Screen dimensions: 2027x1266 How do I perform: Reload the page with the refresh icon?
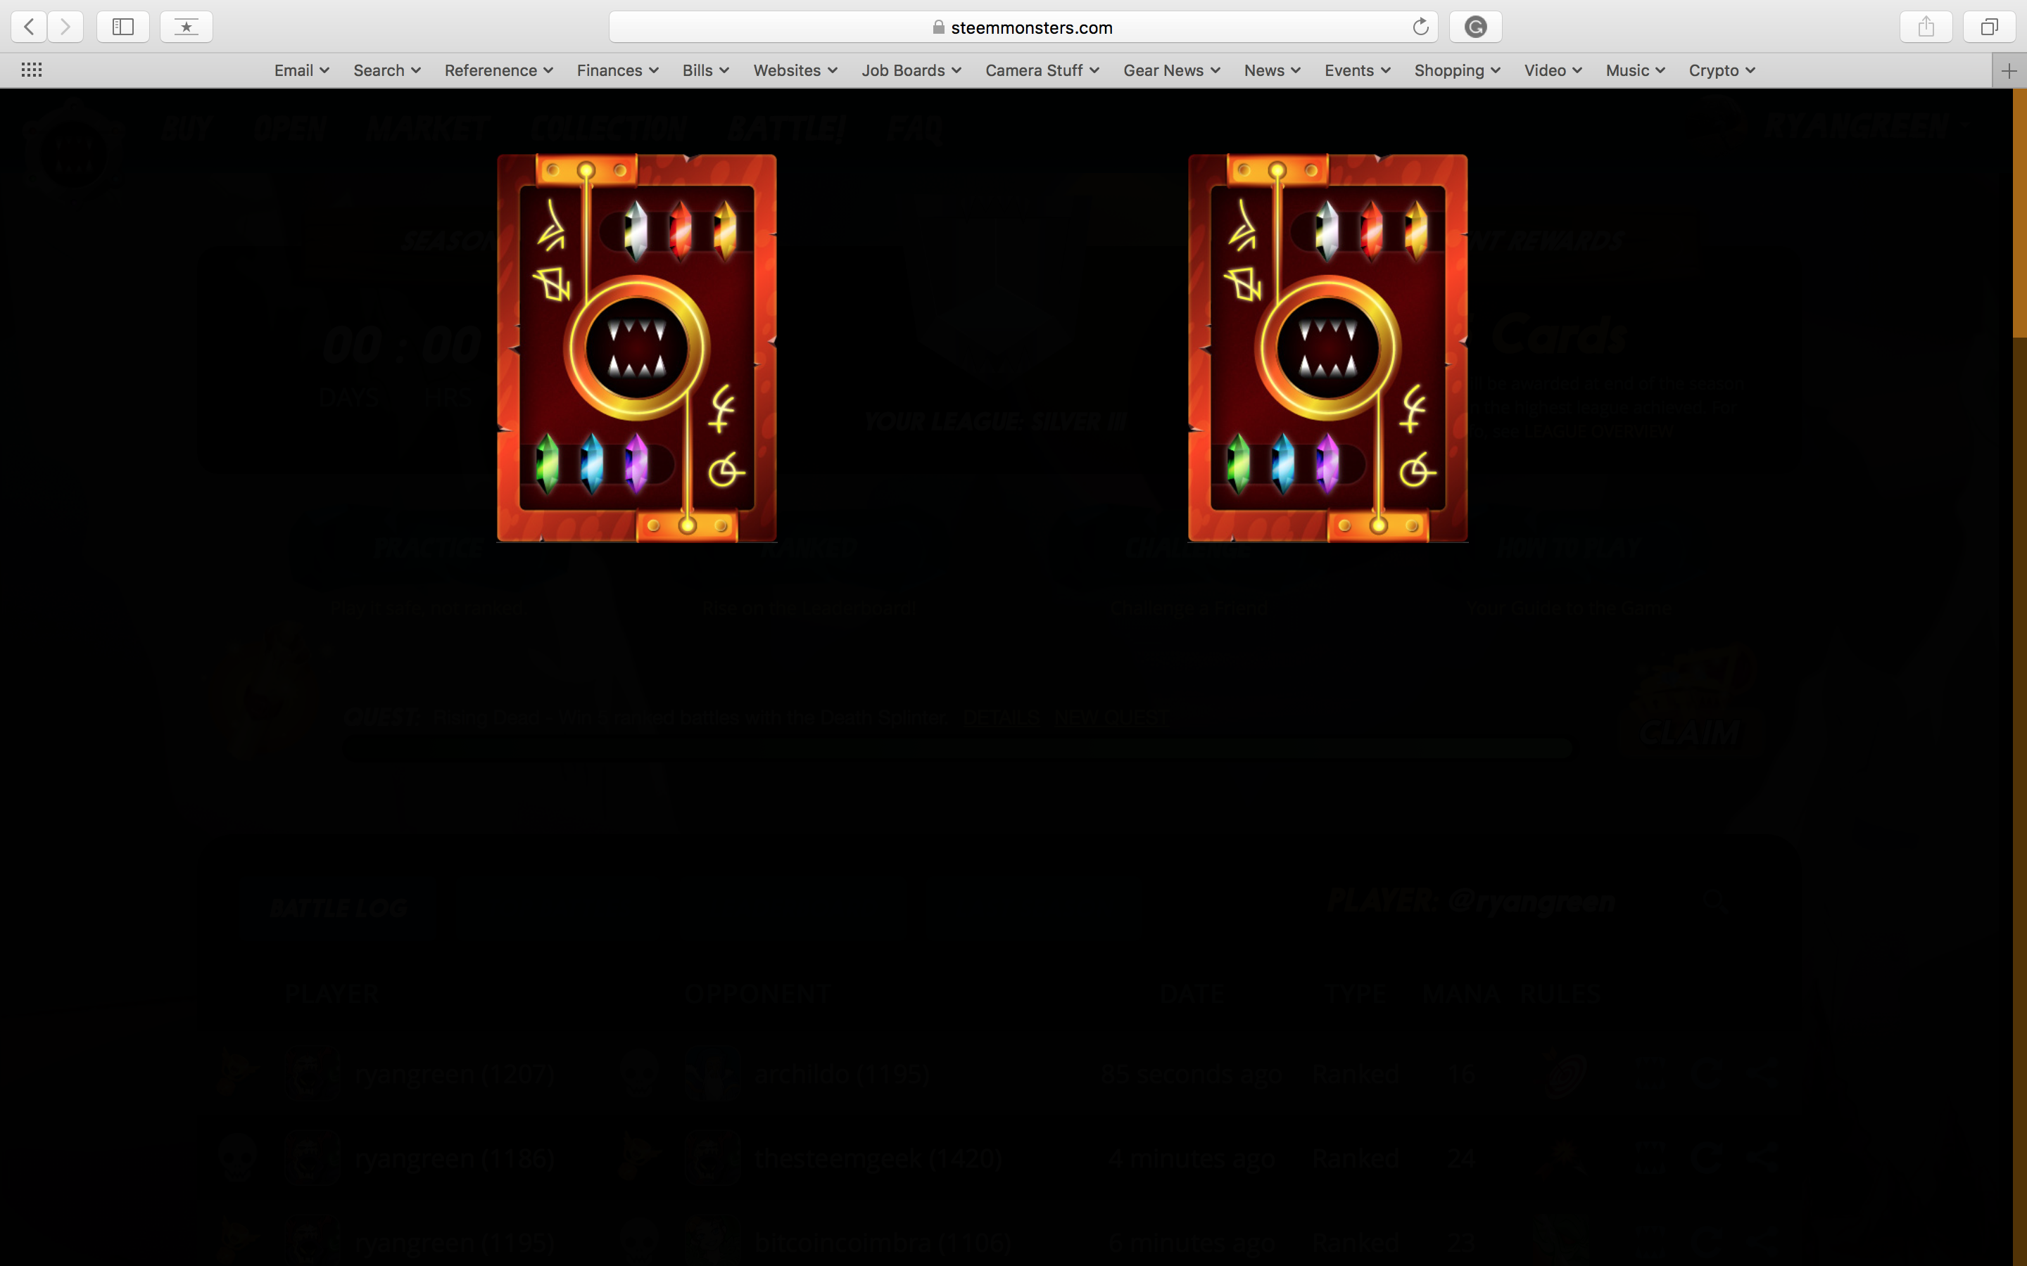pos(1420,27)
